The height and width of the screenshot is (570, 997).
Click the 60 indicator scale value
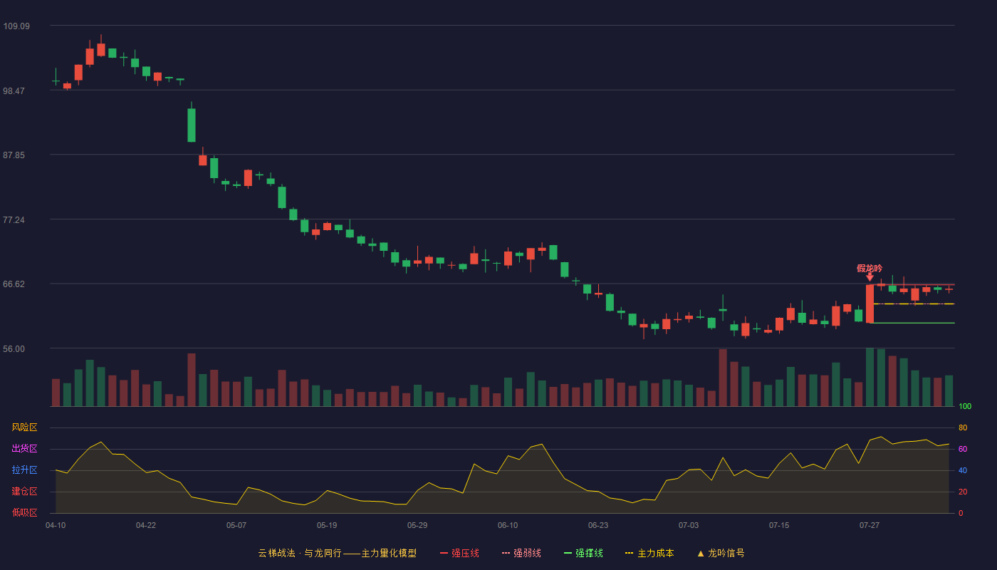963,449
